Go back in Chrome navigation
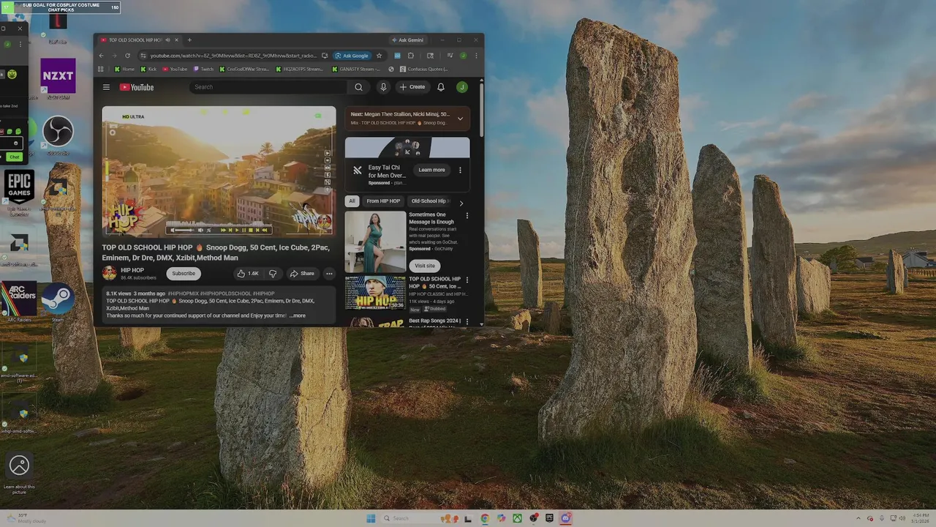Viewport: 936px width, 527px height. pyautogui.click(x=102, y=56)
